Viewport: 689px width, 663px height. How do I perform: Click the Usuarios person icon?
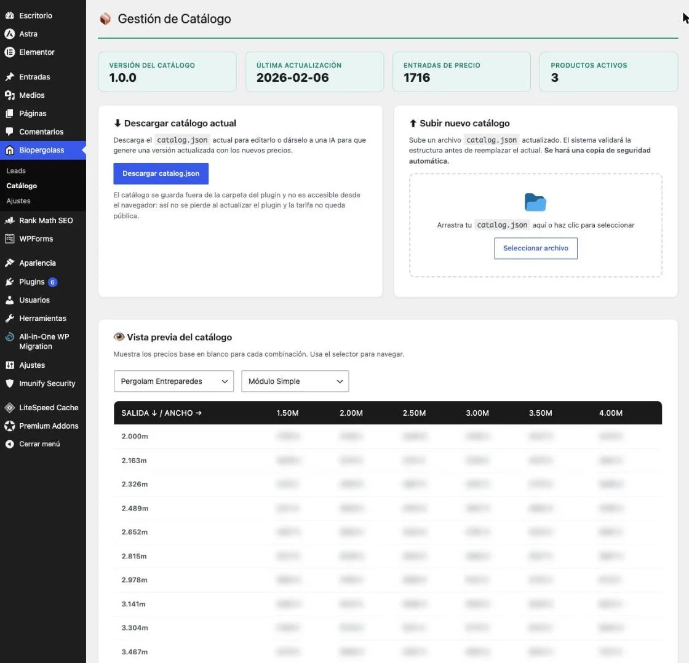(x=10, y=300)
